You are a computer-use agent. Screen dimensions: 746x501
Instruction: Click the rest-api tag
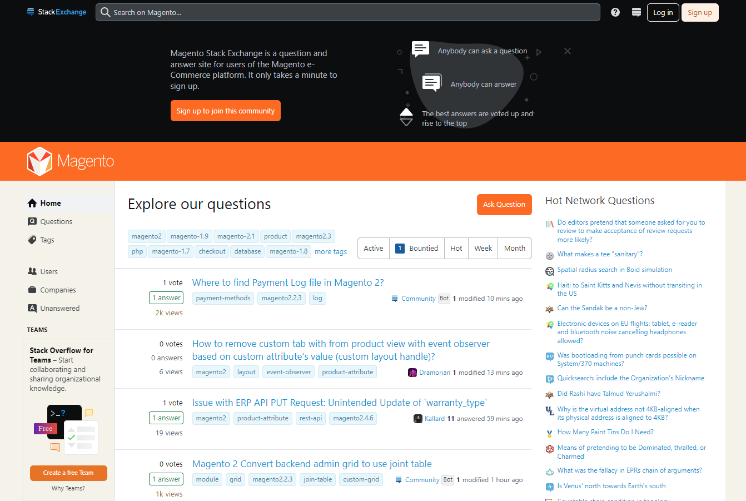(x=311, y=418)
